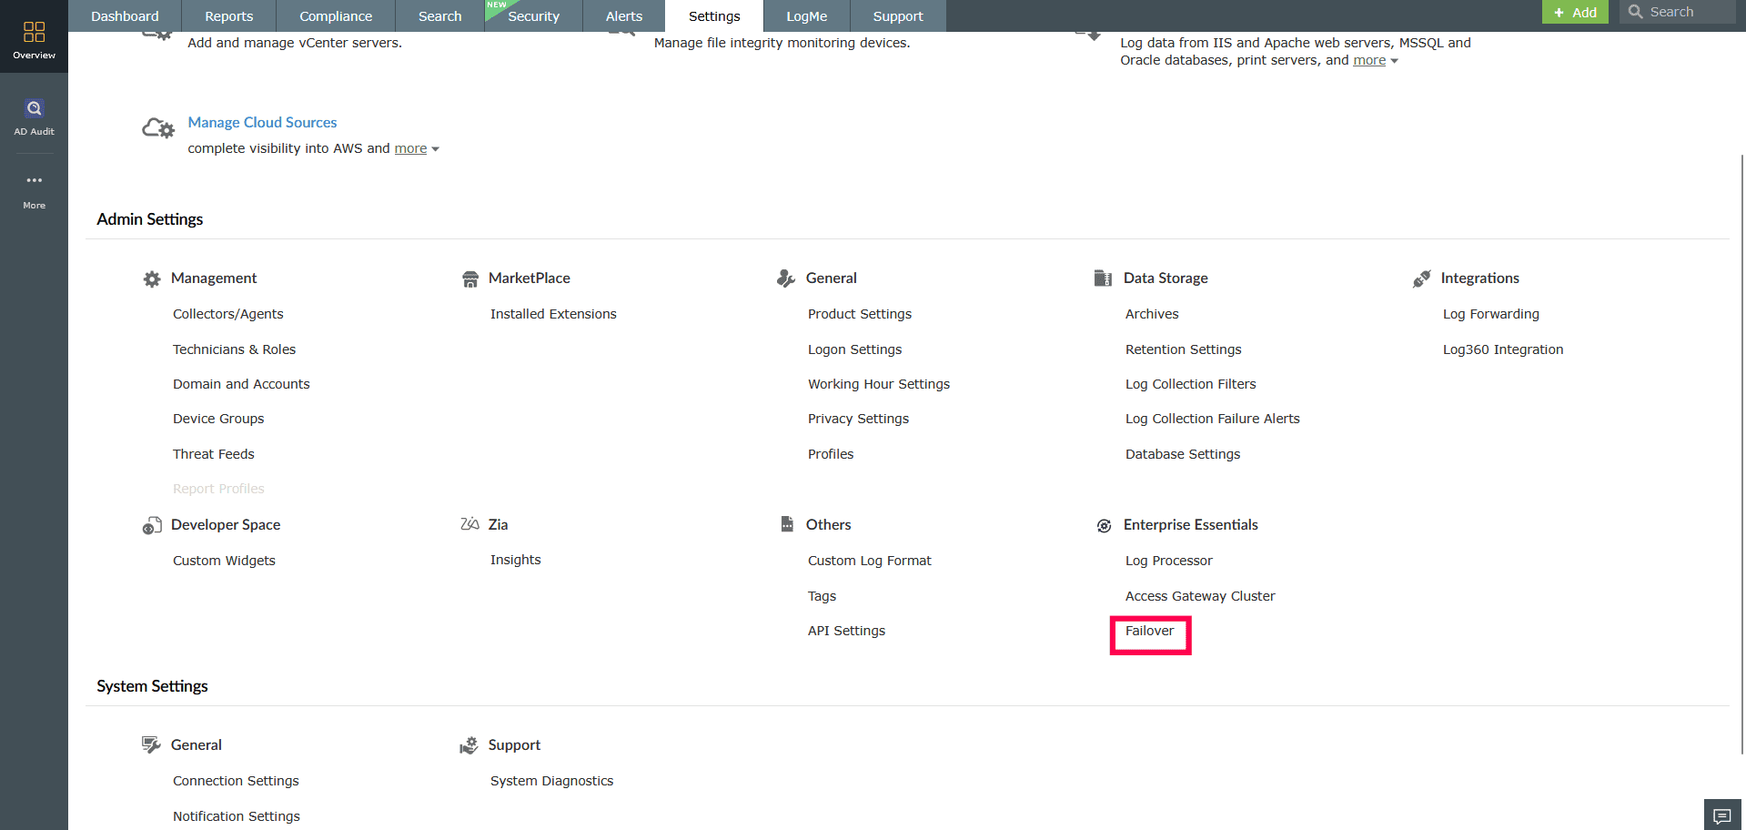
Task: Open Manage Cloud Sources link
Action: (x=262, y=122)
